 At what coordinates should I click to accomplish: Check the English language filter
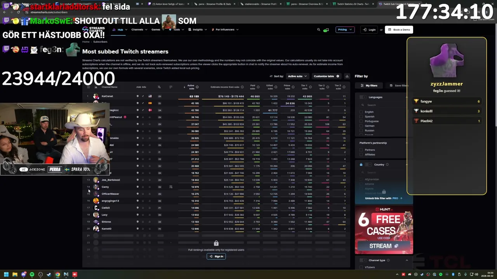coord(361,112)
